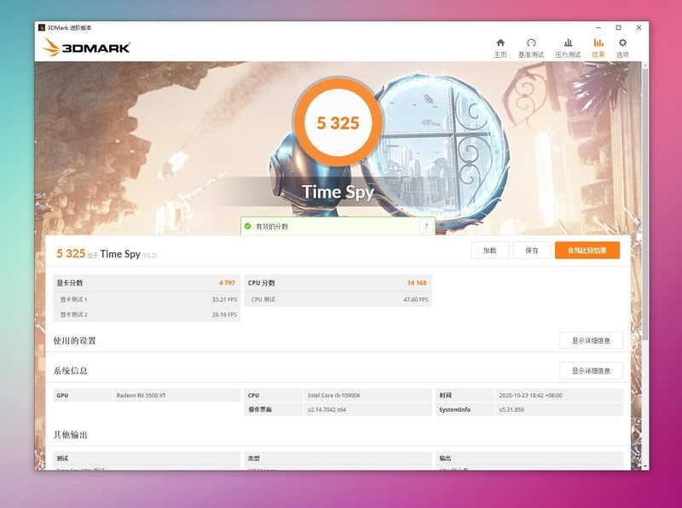This screenshot has height=508, width=682.
Task: Show details for system info (系统信息)
Action: [x=591, y=371]
